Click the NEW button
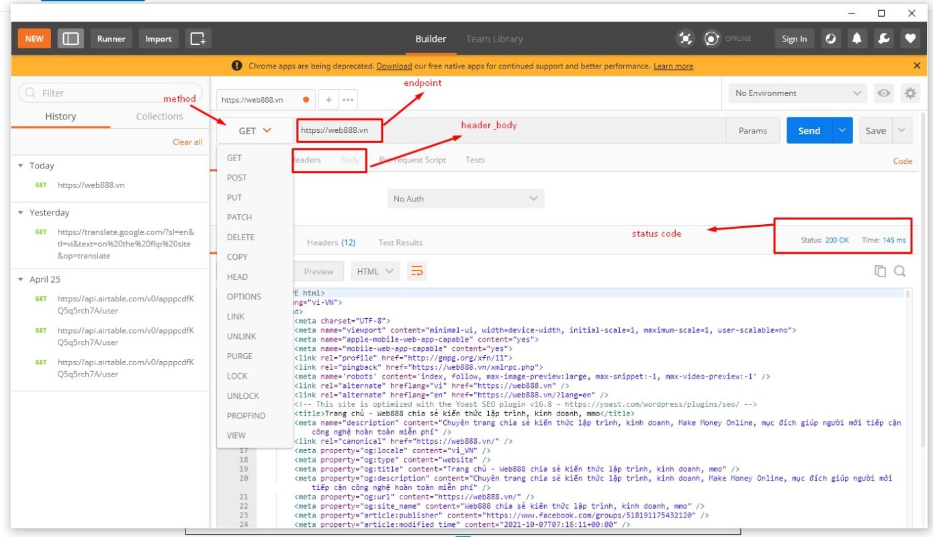Image resolution: width=933 pixels, height=537 pixels. click(x=34, y=39)
